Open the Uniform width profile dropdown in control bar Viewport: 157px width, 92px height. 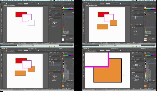coord(102,50)
